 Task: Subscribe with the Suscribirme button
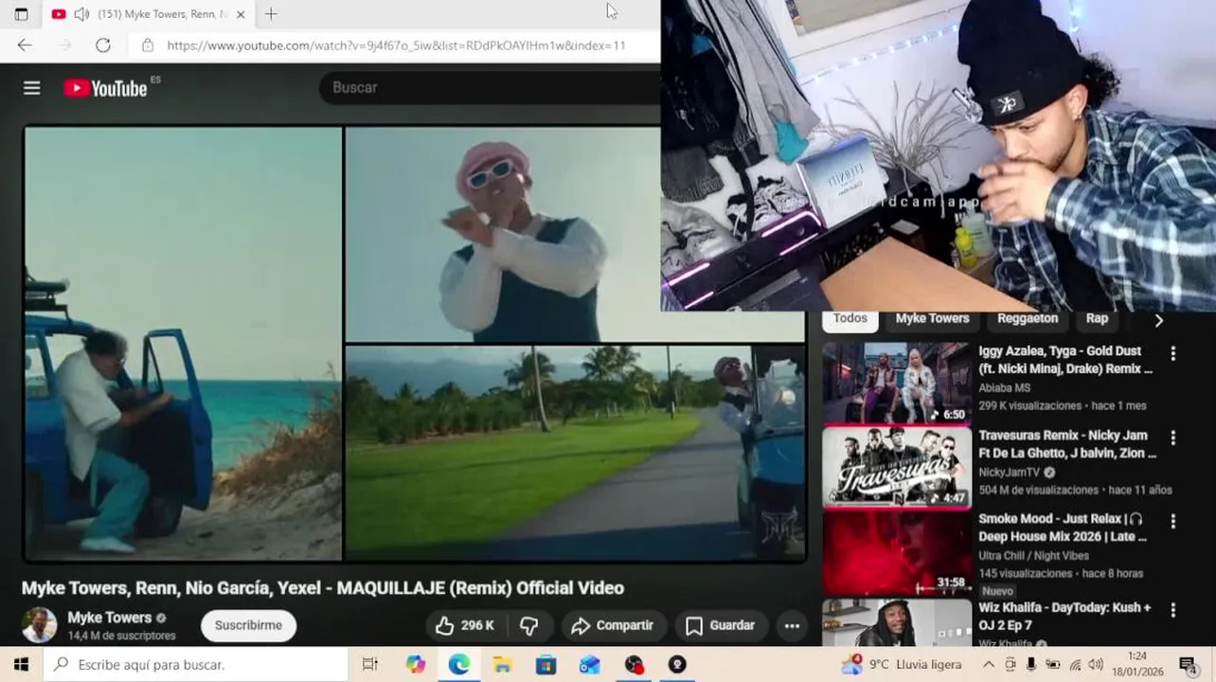click(248, 625)
